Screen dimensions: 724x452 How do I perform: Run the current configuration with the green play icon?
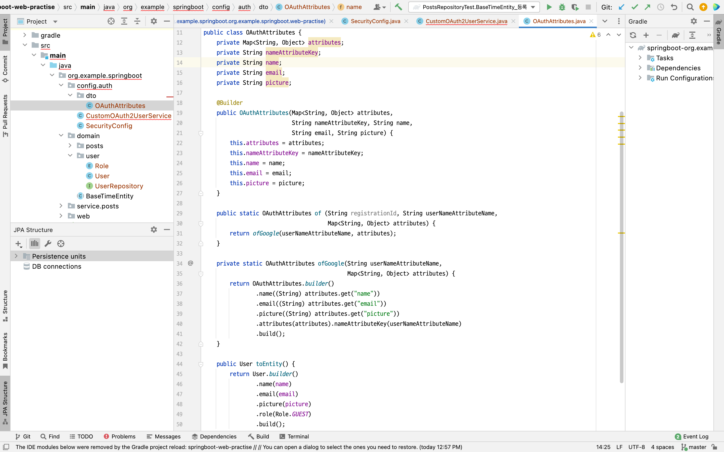(x=549, y=7)
